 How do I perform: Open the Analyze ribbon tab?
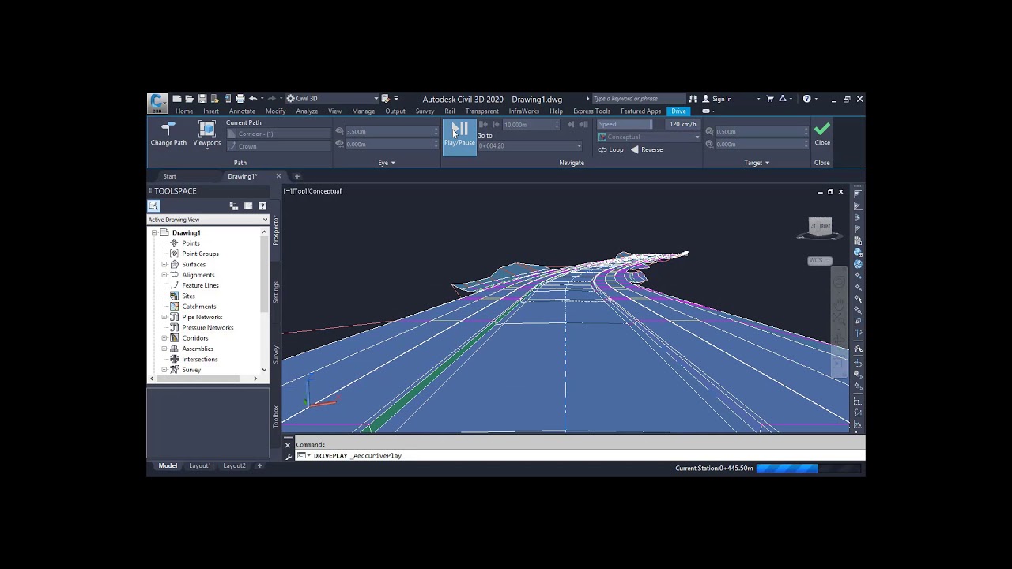click(307, 111)
